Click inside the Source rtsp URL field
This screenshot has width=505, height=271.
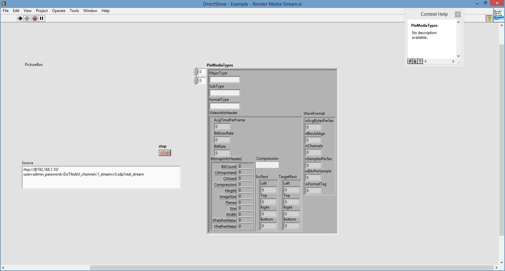[101, 177]
